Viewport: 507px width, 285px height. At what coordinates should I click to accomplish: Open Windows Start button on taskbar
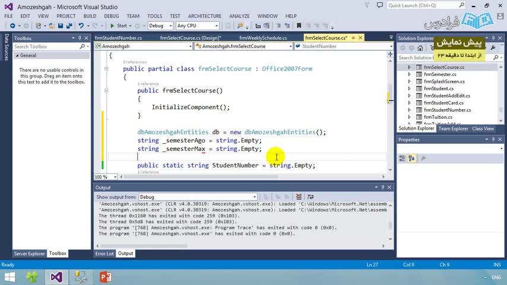coord(9,277)
